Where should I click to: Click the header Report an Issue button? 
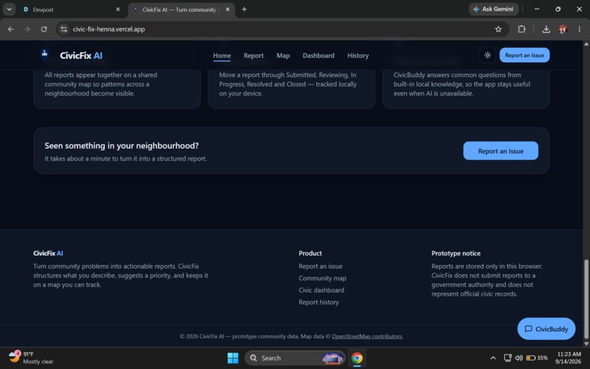[x=524, y=56]
